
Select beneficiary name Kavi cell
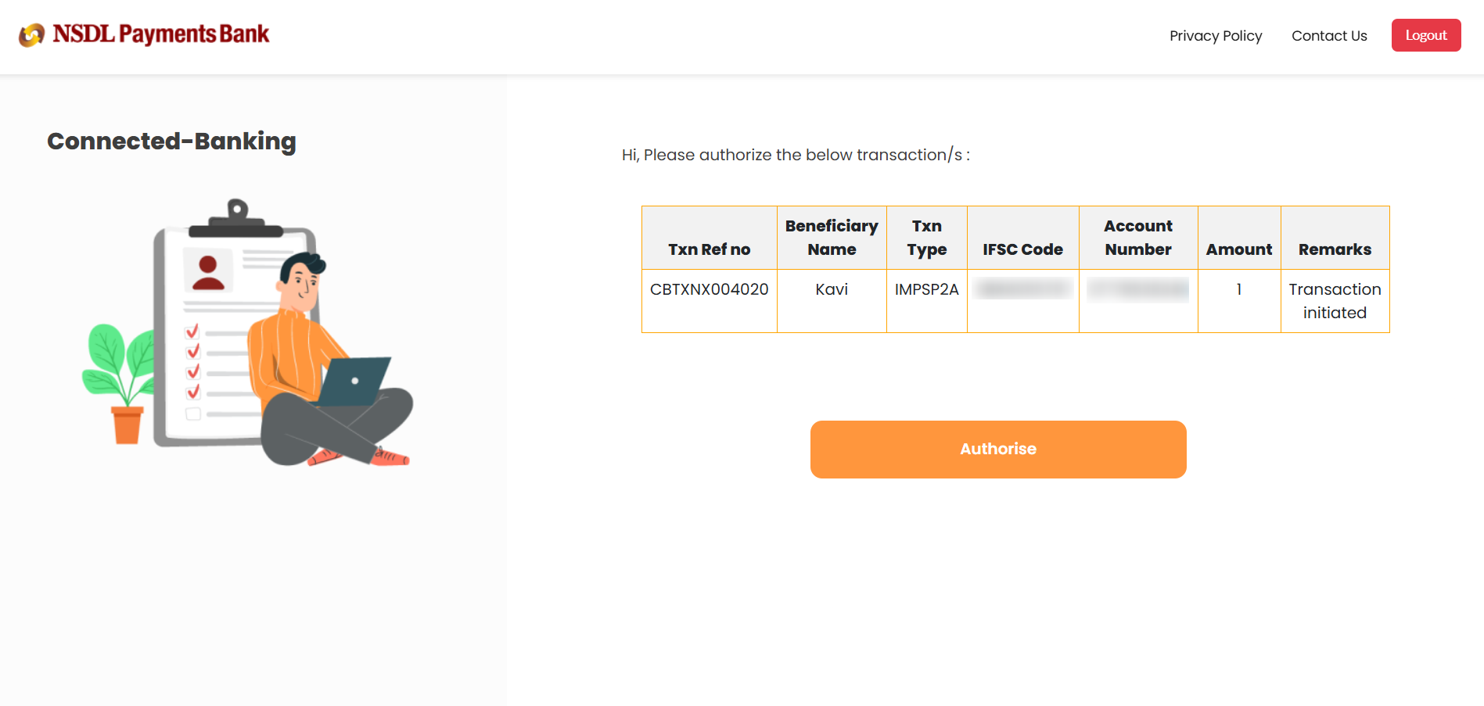tap(832, 290)
